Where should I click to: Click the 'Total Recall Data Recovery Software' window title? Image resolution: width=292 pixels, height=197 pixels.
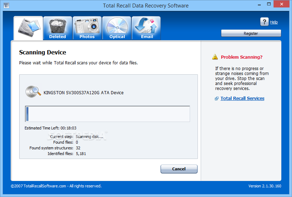[x=146, y=6]
